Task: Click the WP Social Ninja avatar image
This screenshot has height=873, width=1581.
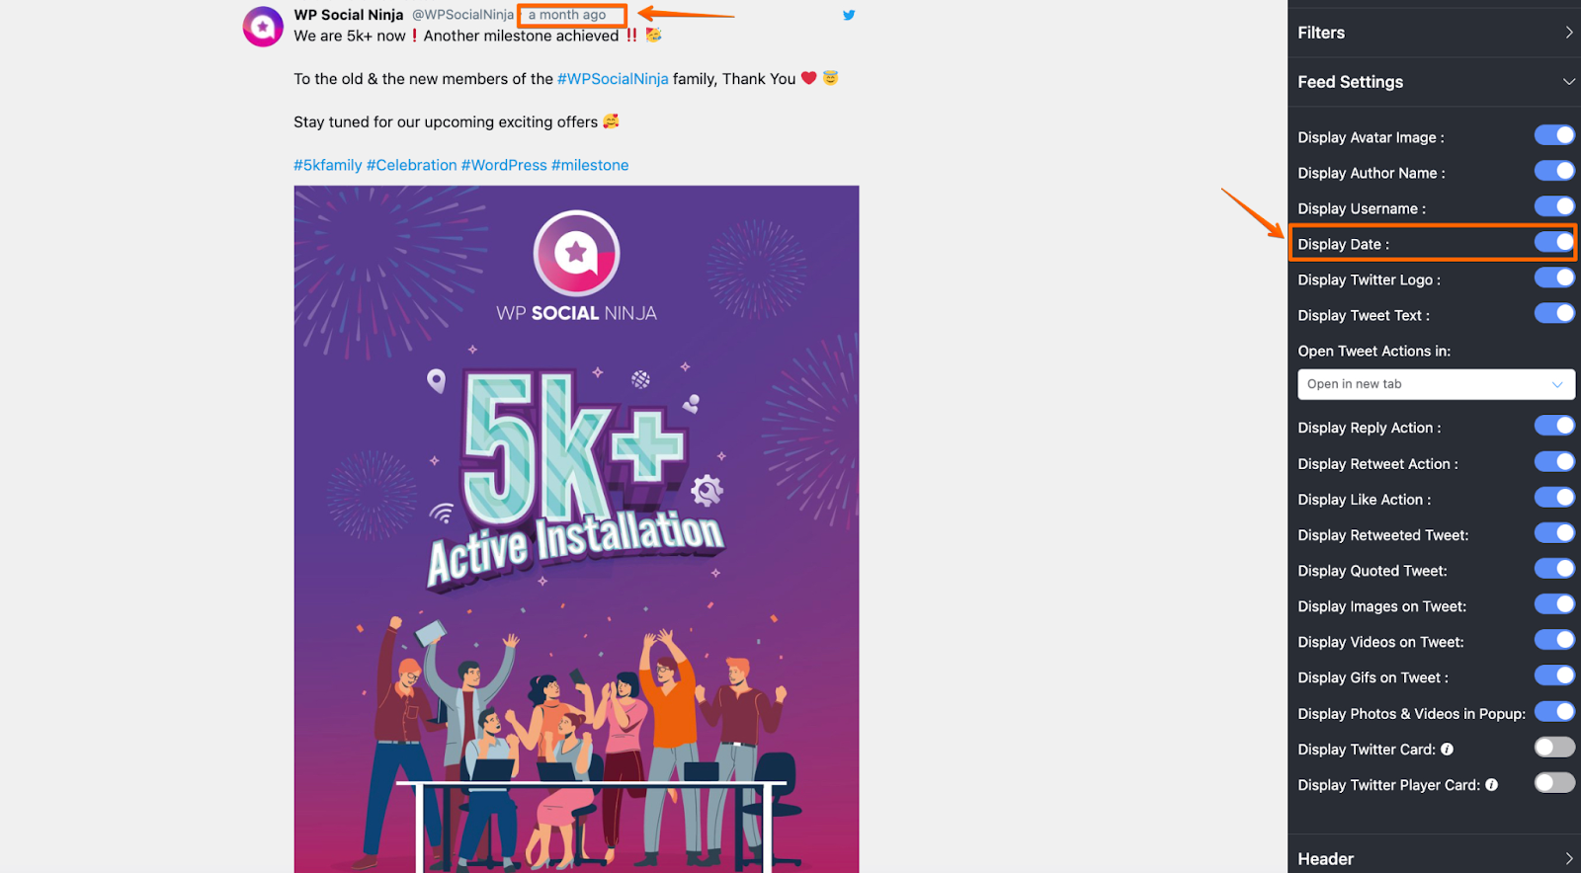Action: click(263, 27)
